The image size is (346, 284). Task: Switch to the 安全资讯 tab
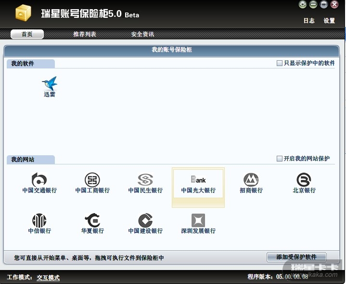pos(142,34)
